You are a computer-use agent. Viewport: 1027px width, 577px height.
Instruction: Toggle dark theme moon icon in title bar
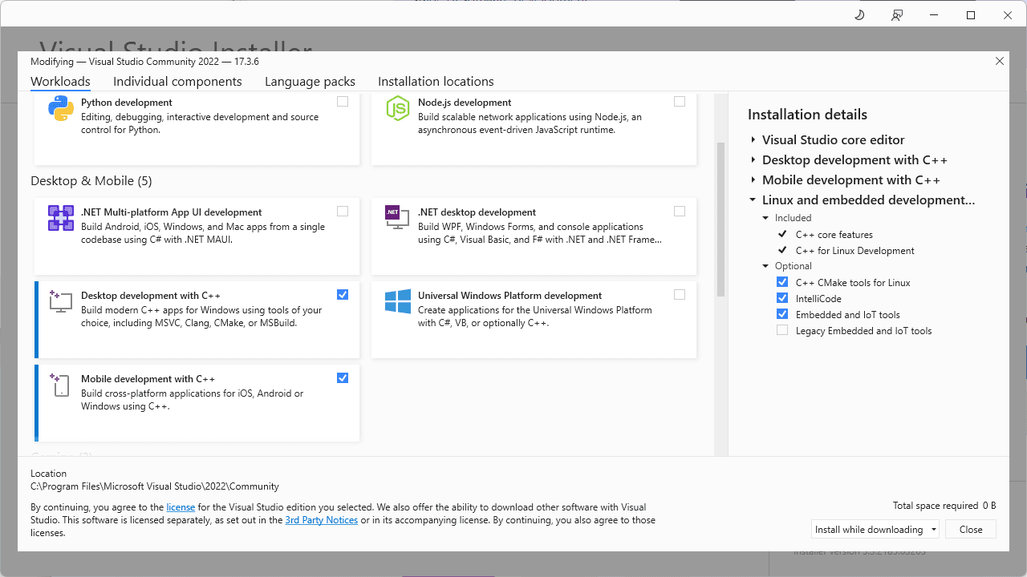[859, 15]
